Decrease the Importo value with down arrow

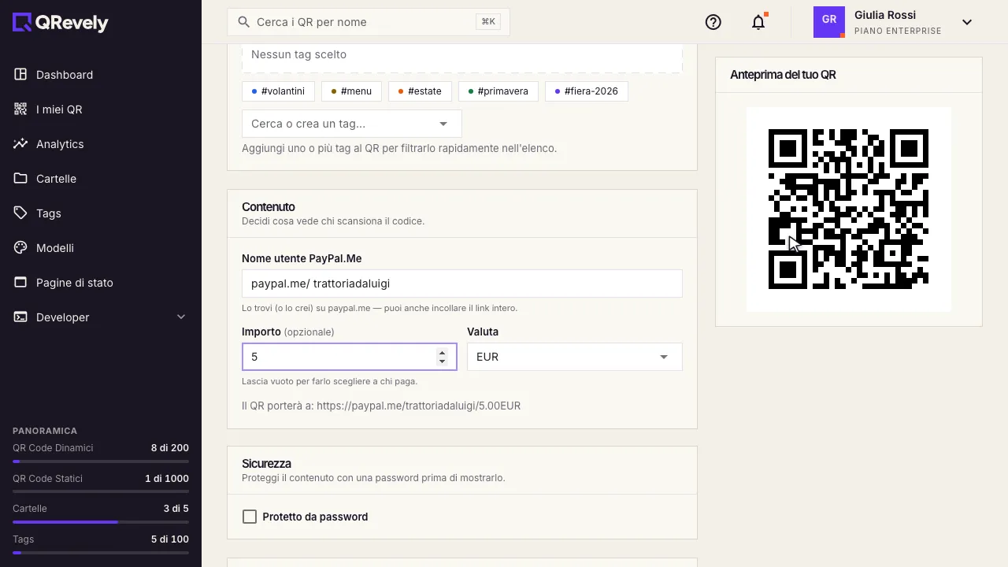click(442, 361)
